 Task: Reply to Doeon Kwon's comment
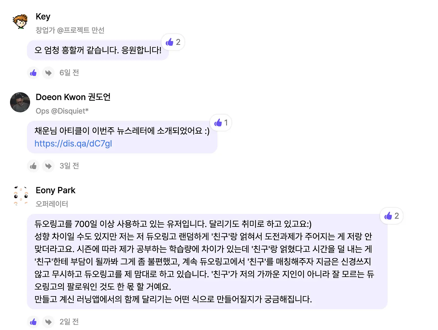(48, 166)
